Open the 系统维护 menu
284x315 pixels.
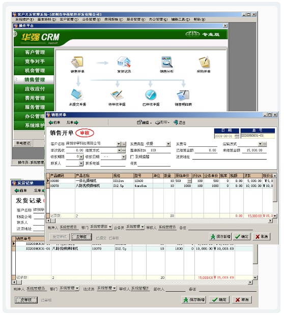[x=24, y=19]
